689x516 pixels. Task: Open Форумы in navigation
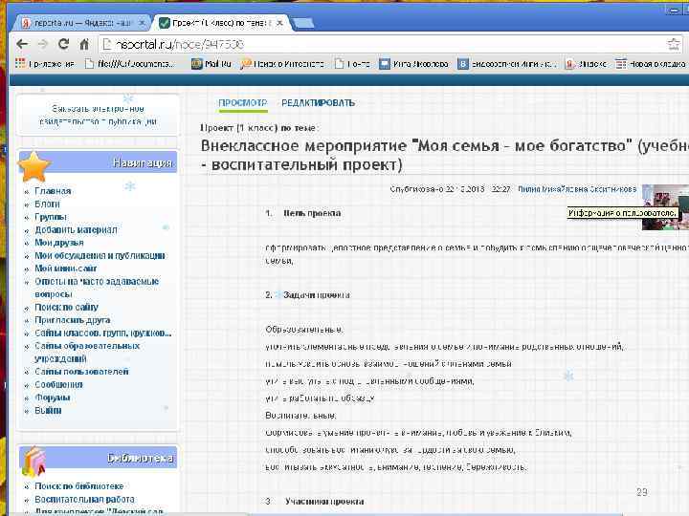coord(53,398)
